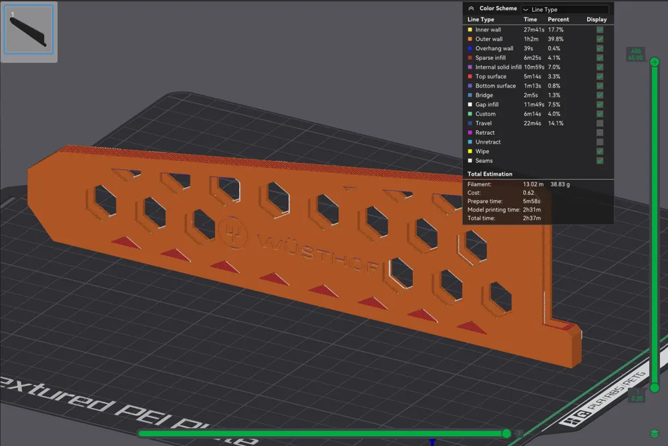
Task: Click the Top surface line type label
Action: pos(491,77)
